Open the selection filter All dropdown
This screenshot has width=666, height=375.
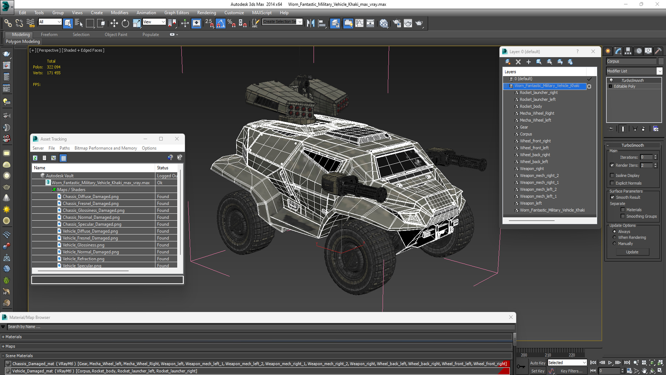50,22
